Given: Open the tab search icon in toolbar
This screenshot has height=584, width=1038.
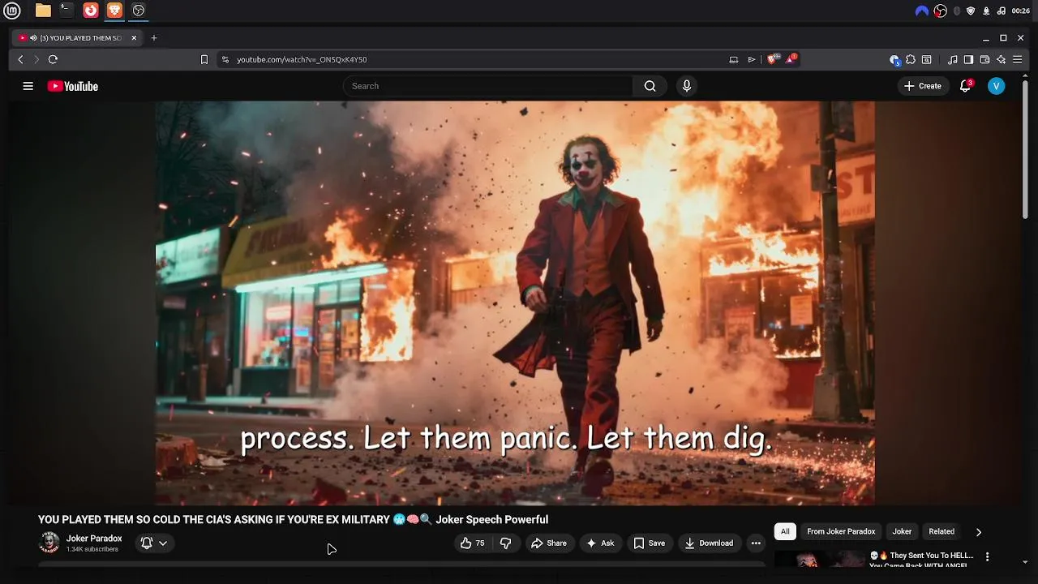Looking at the screenshot, I should (926, 59).
